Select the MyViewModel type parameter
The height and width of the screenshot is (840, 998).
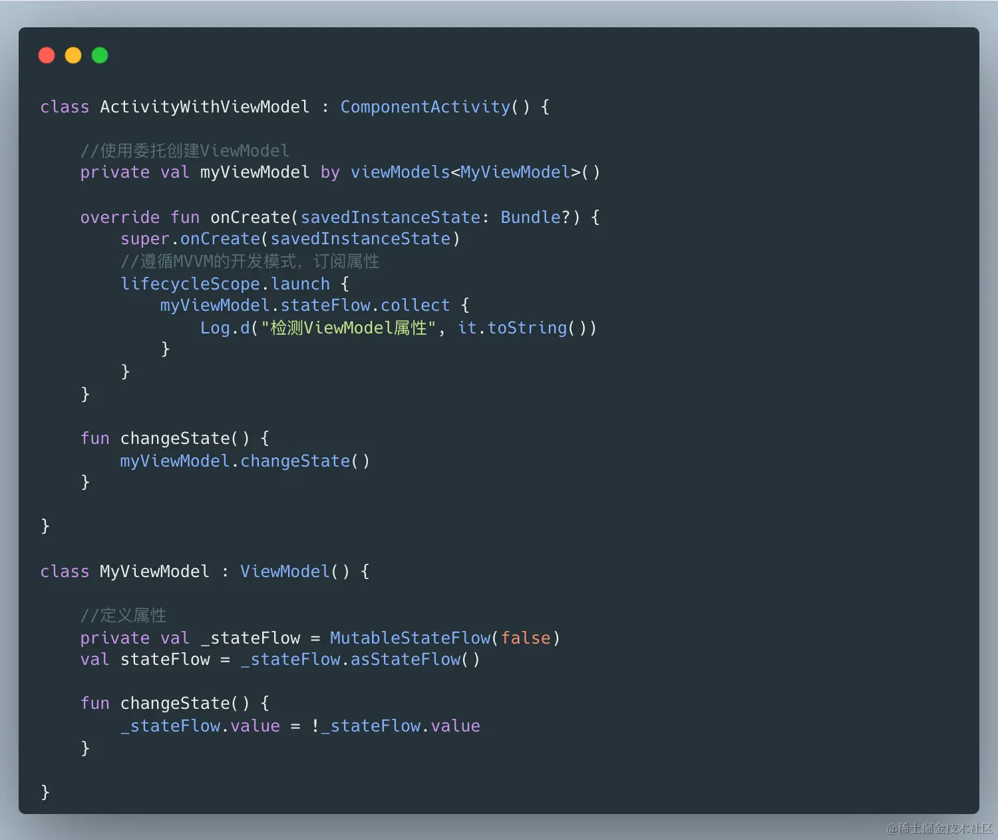tap(514, 172)
